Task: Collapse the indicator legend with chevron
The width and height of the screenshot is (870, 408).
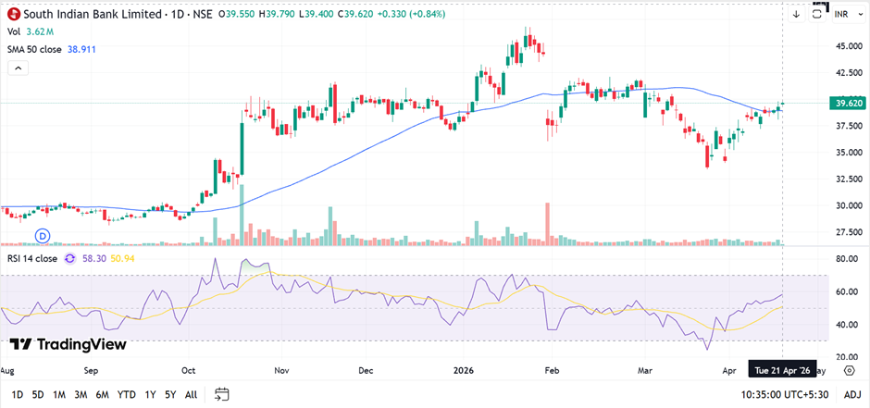Action: point(16,68)
